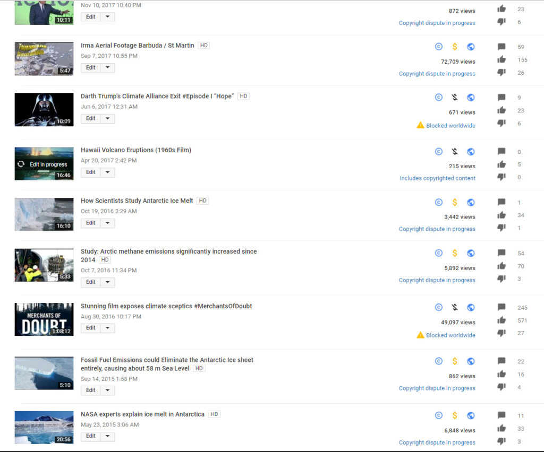This screenshot has height=452, width=544.
Task: Click crossed-out dollar icon on Hawaii Volcano video
Action: (x=455, y=152)
